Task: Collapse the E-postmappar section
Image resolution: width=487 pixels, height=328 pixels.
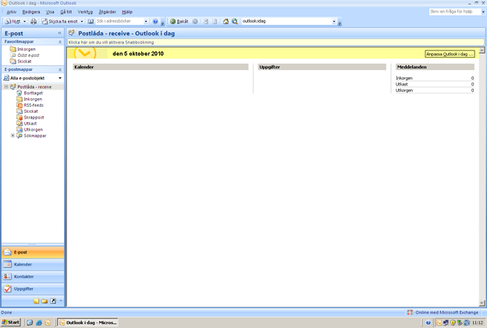Action: [60, 70]
